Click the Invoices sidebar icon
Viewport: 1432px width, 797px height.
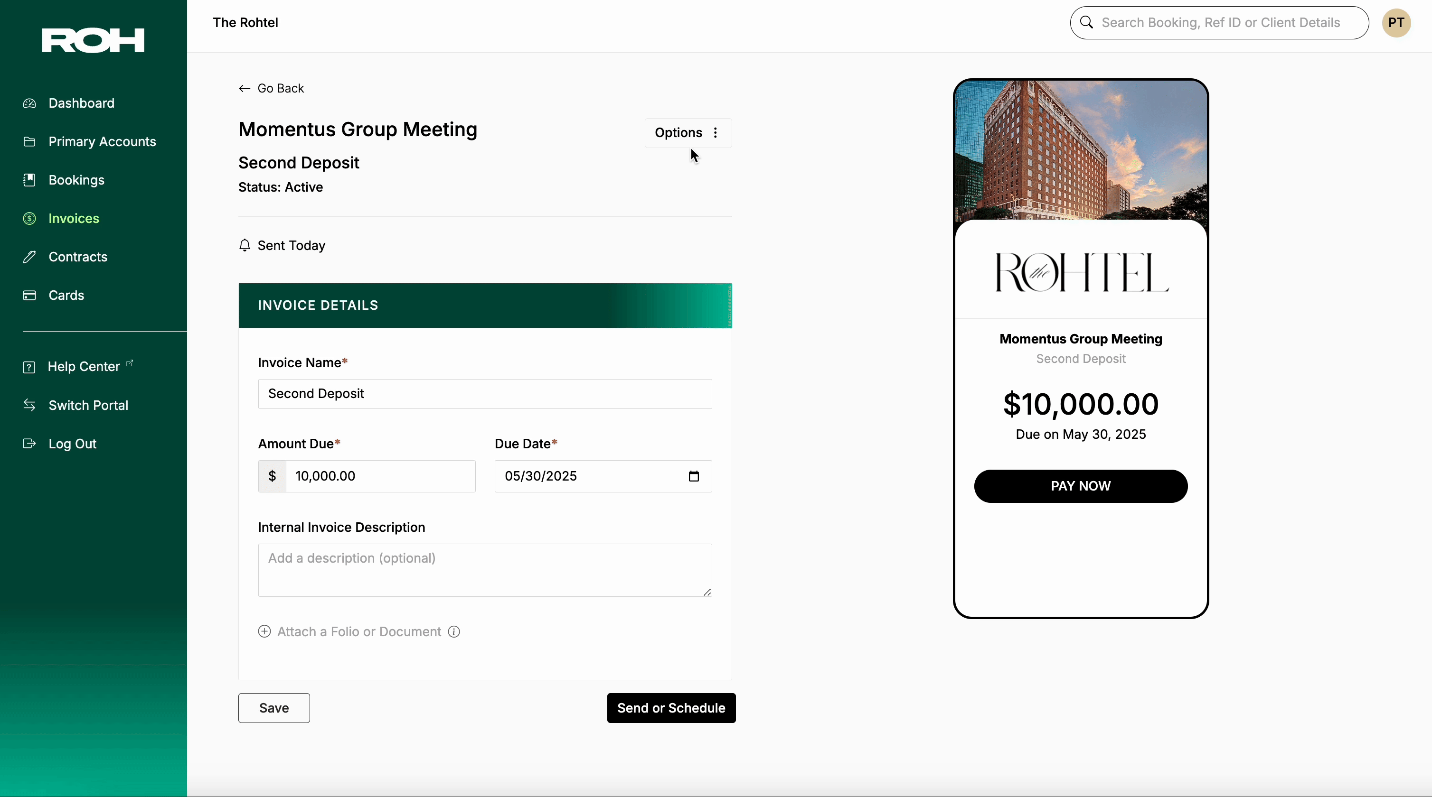pyautogui.click(x=30, y=218)
